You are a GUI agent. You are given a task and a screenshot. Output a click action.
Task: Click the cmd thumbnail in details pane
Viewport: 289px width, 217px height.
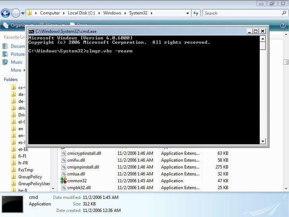(12, 204)
